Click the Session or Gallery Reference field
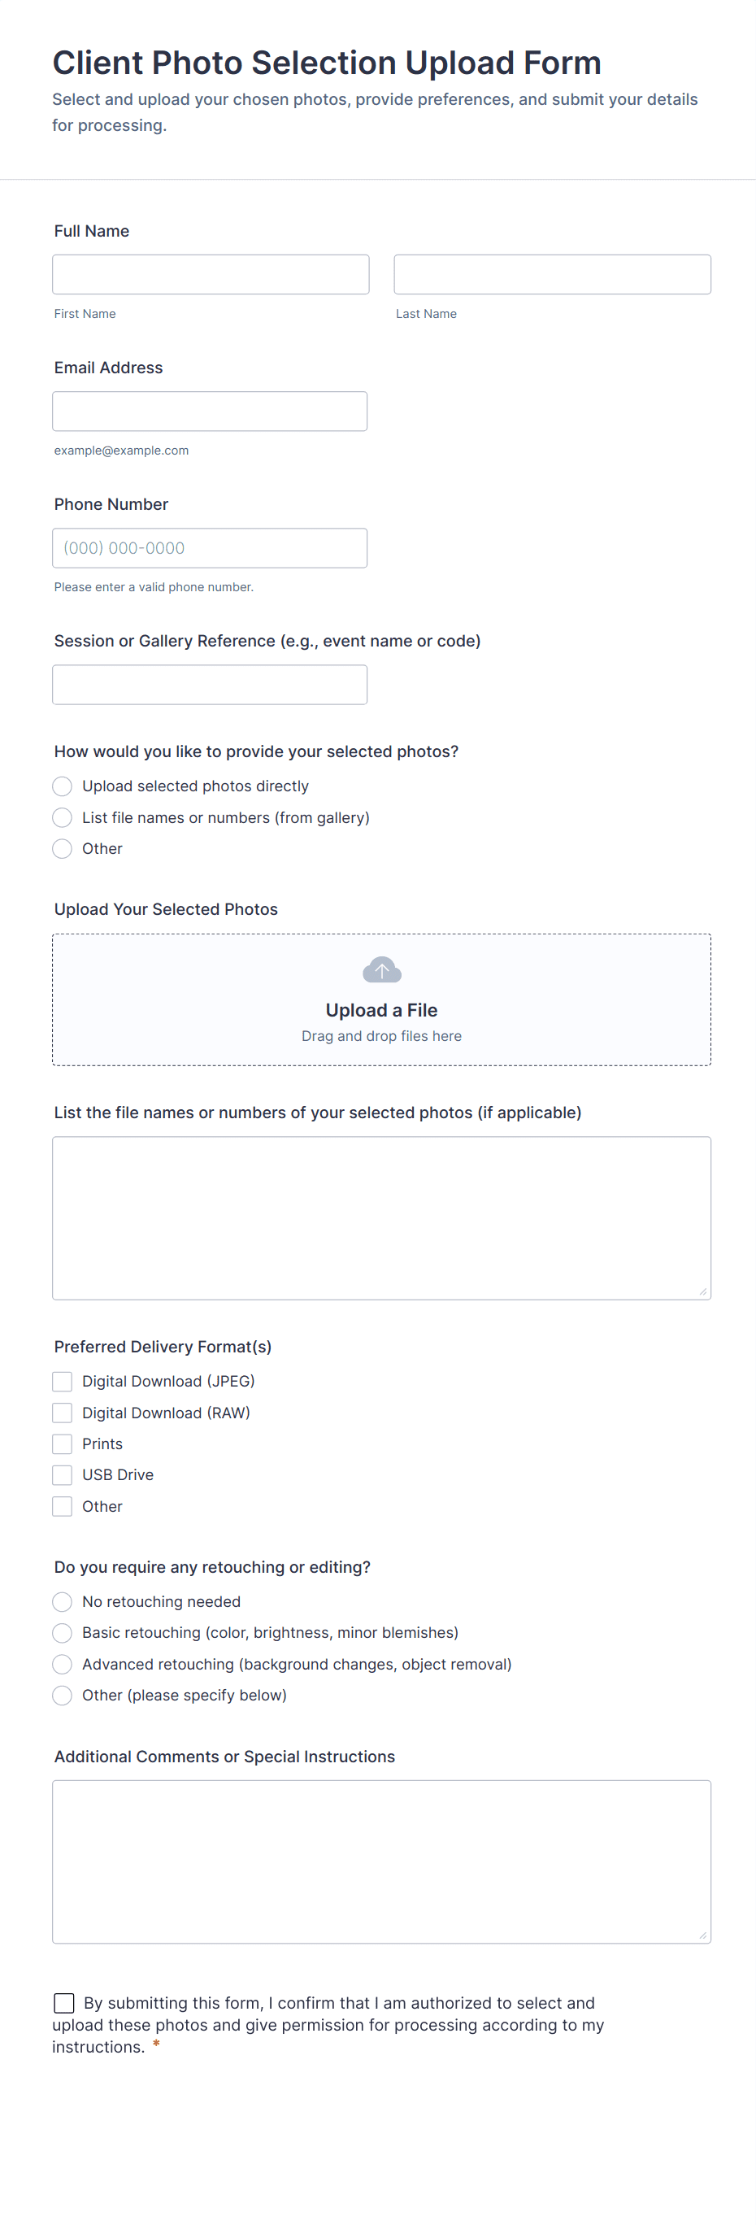The image size is (756, 2225). click(210, 684)
